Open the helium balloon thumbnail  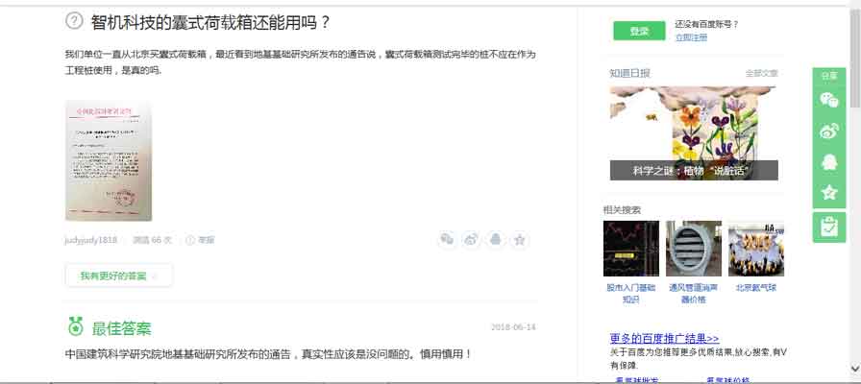tap(756, 249)
